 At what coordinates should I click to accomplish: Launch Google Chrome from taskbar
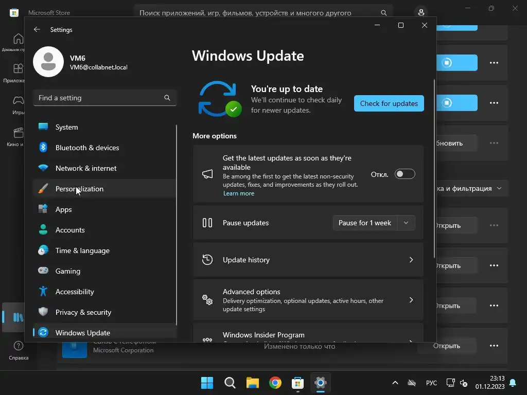pyautogui.click(x=275, y=383)
